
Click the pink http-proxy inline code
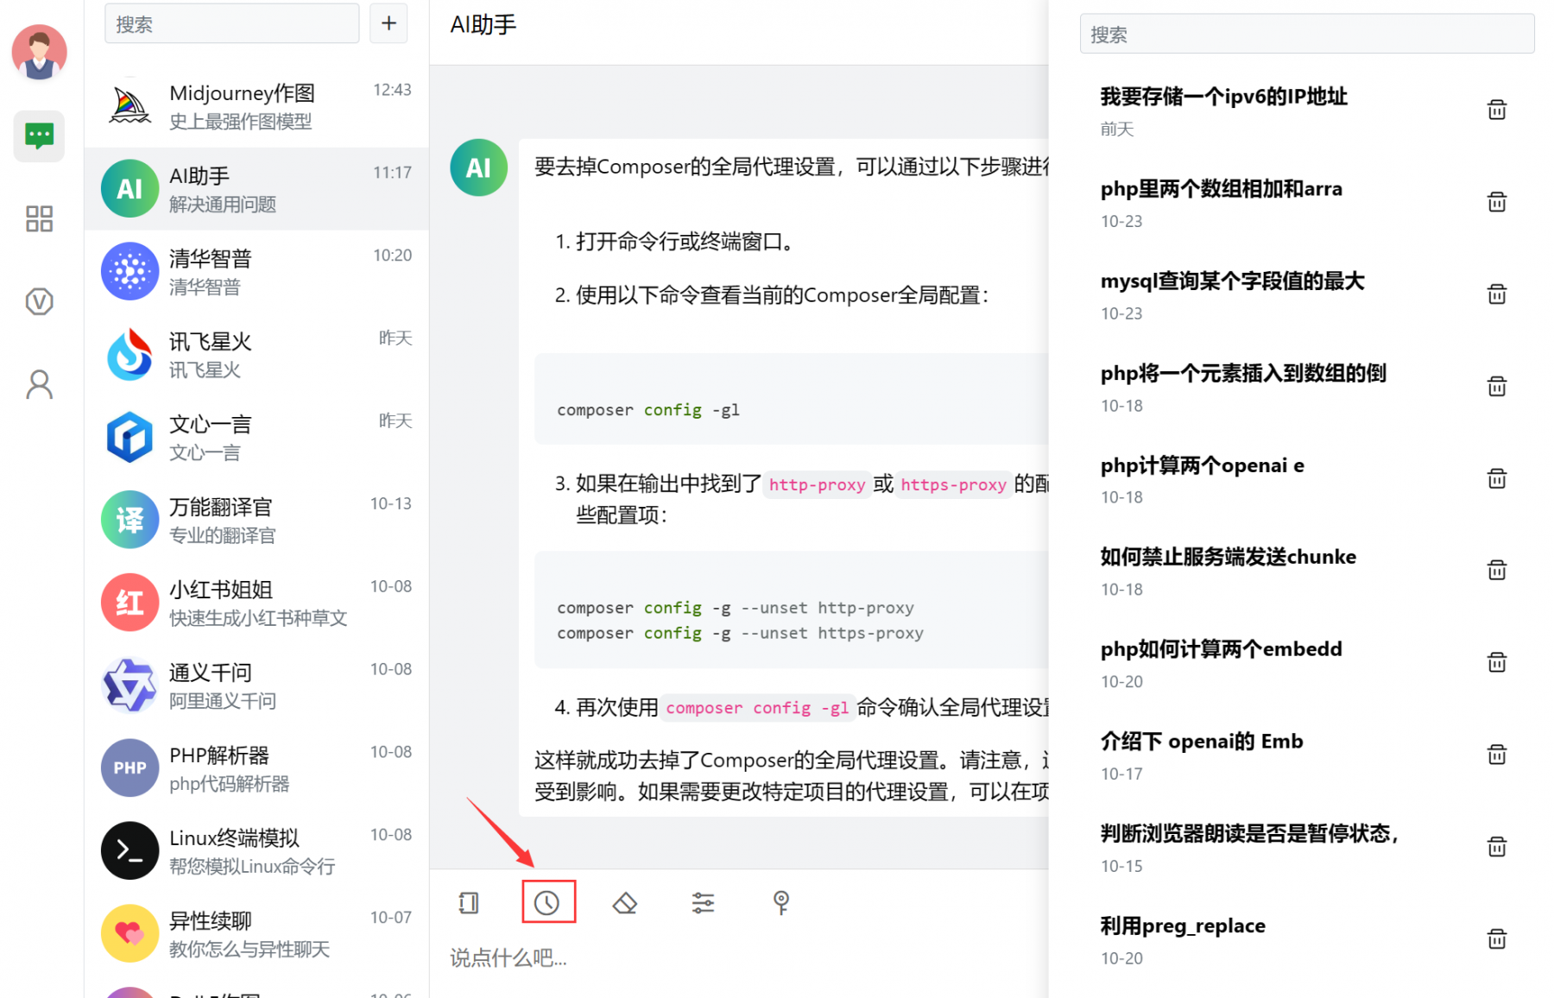pyautogui.click(x=817, y=484)
